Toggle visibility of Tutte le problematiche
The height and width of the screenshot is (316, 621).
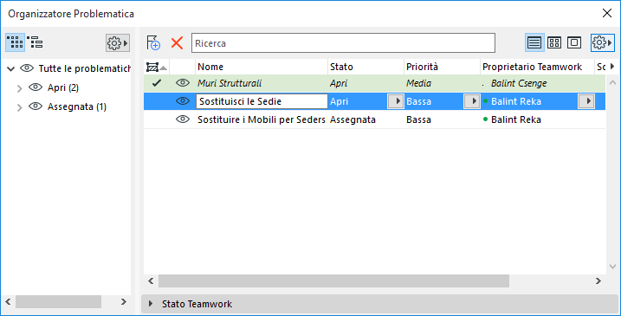pos(27,68)
